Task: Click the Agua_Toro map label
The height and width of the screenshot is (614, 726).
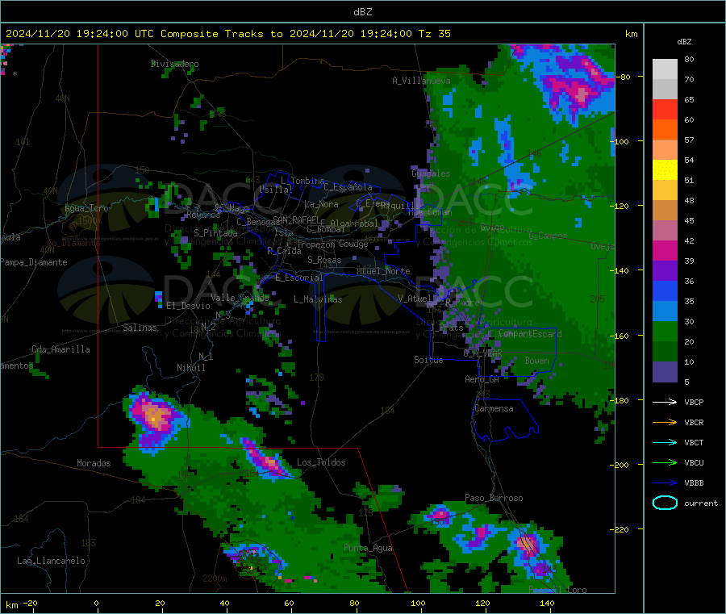Action: (86, 208)
